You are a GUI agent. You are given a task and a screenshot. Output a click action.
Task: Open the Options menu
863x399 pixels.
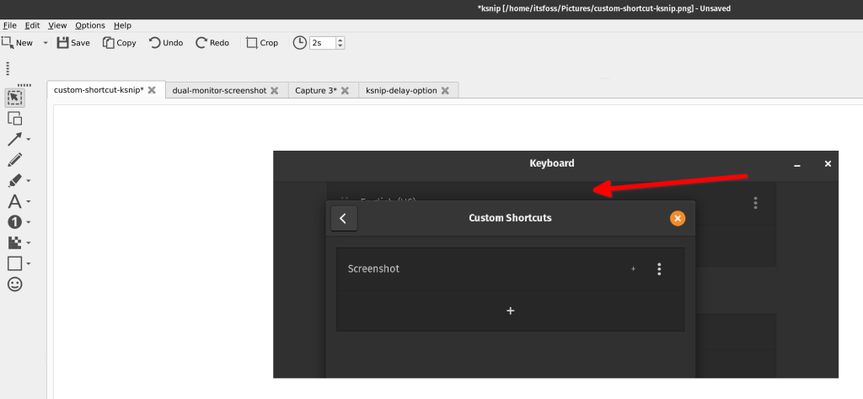89,25
